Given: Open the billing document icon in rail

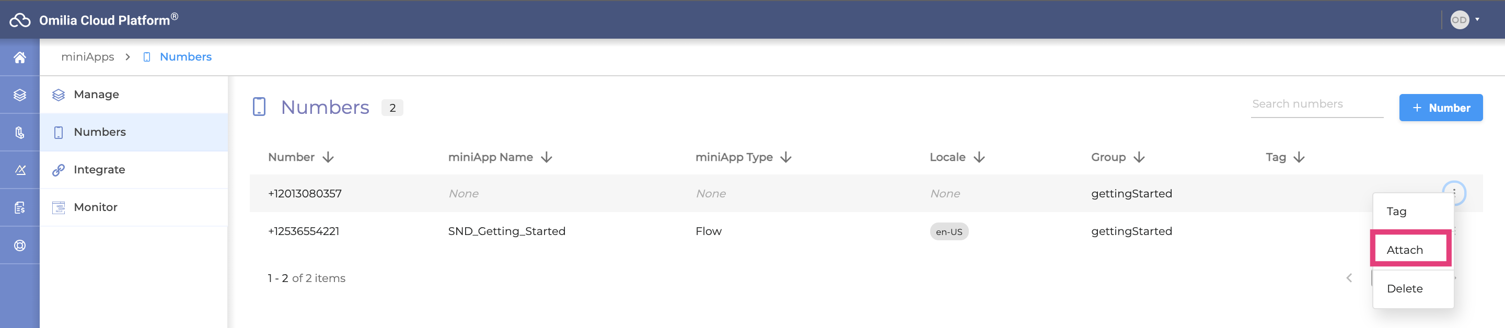Looking at the screenshot, I should pyautogui.click(x=20, y=208).
